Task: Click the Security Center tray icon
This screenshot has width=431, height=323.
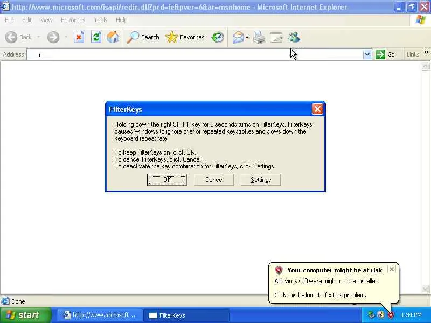Action: point(391,315)
